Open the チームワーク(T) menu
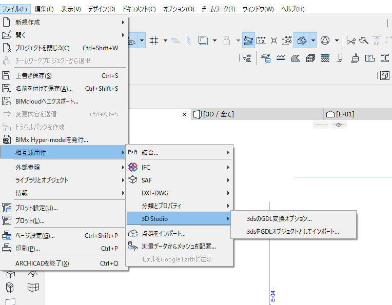Image resolution: width=392 pixels, height=305 pixels. pos(218,9)
